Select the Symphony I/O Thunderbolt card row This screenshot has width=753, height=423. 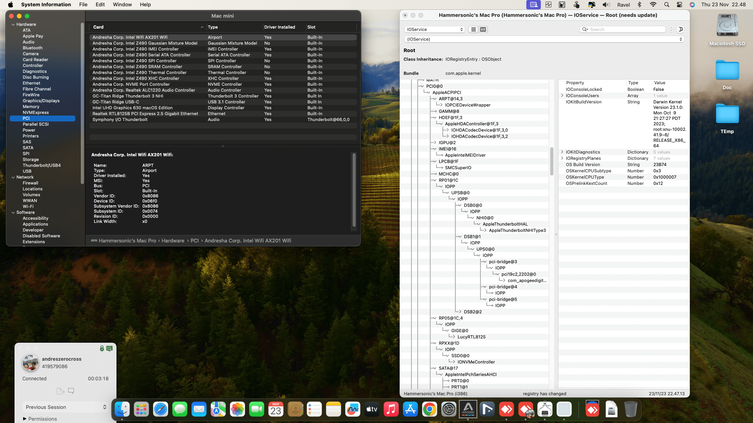(223, 119)
